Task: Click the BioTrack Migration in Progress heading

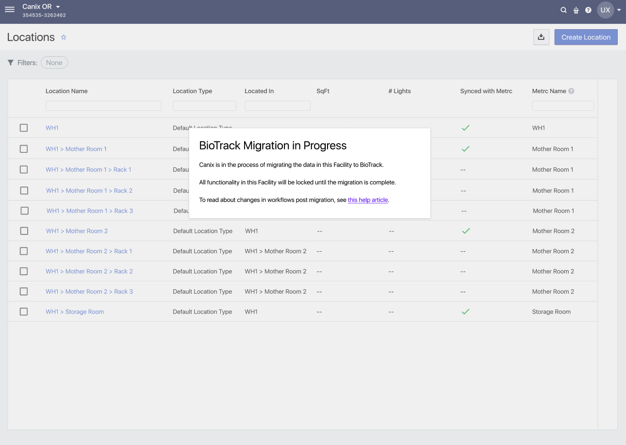Action: click(273, 146)
